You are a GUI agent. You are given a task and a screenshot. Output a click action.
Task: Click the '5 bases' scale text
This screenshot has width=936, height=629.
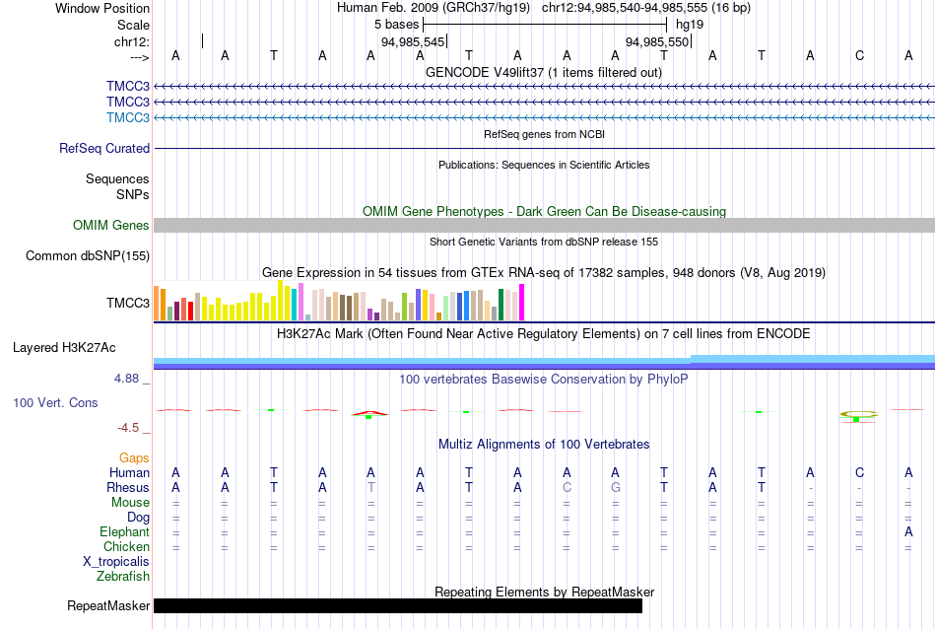tap(396, 25)
